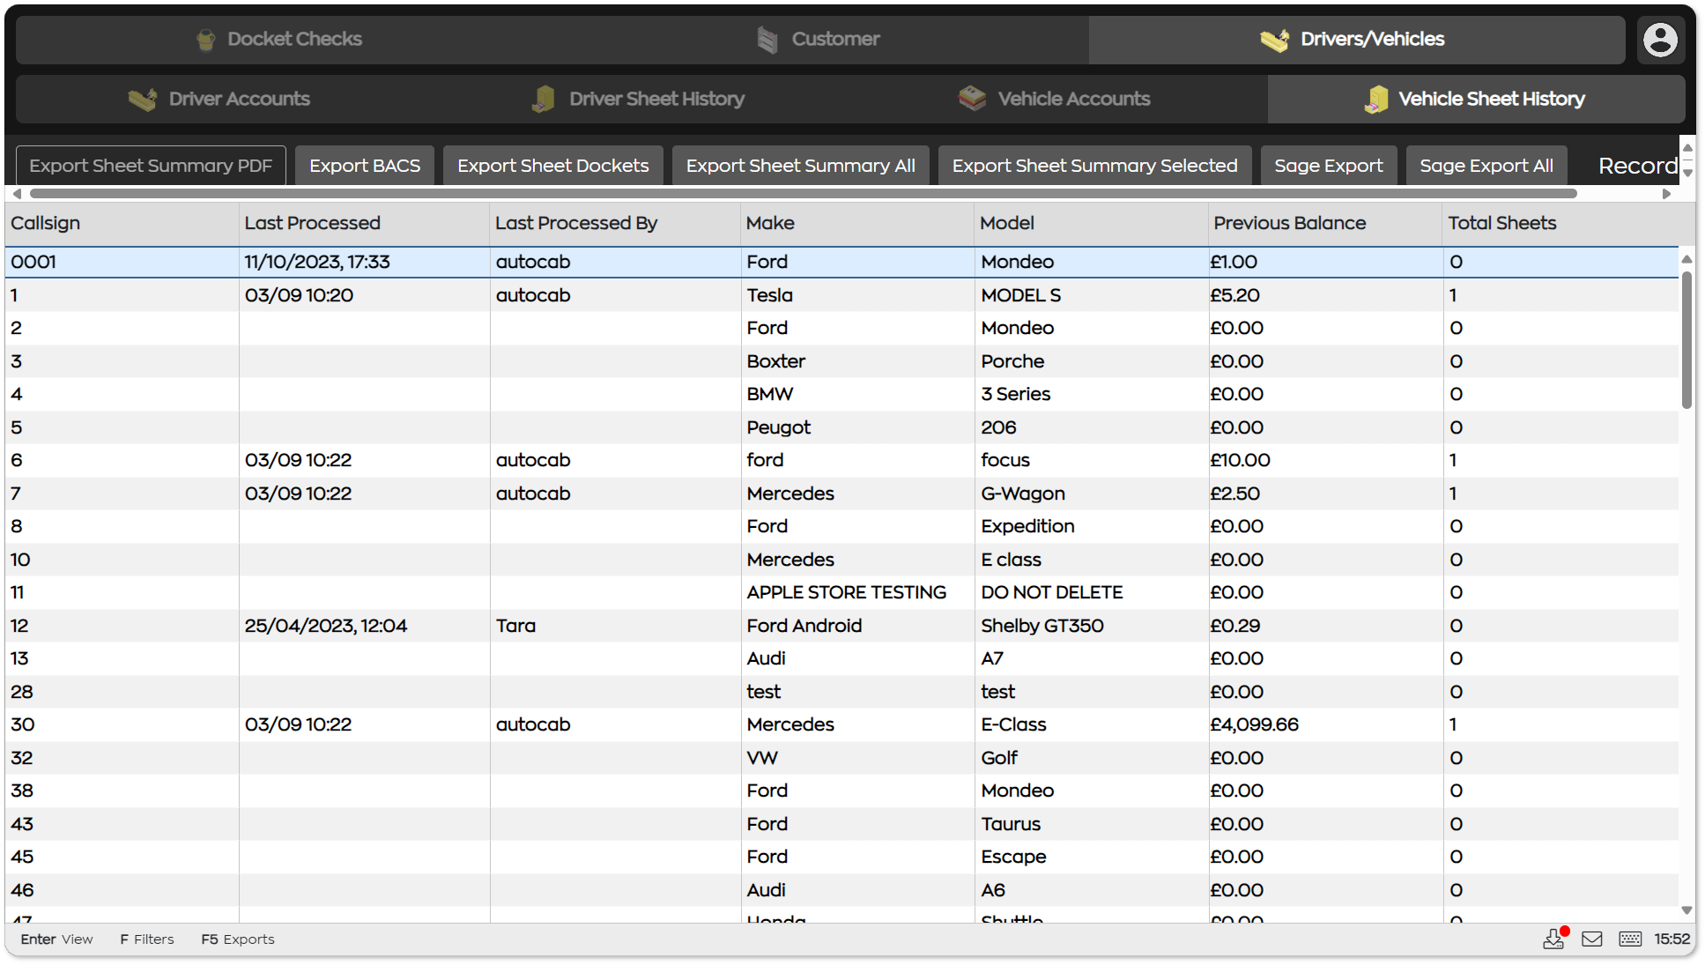1705x965 pixels.
Task: Switch to Drivers/Vehicles tab
Action: coord(1357,40)
